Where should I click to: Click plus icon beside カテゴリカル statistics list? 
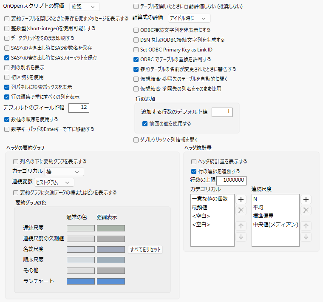(x=241, y=199)
